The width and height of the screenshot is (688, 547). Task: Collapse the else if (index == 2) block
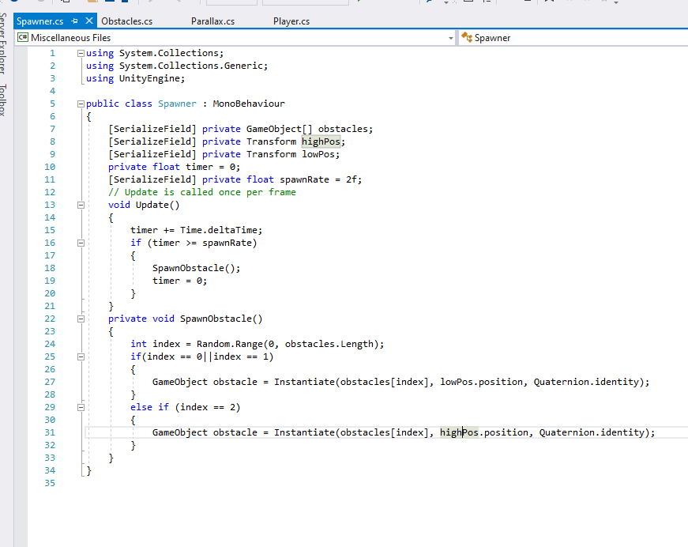point(81,407)
